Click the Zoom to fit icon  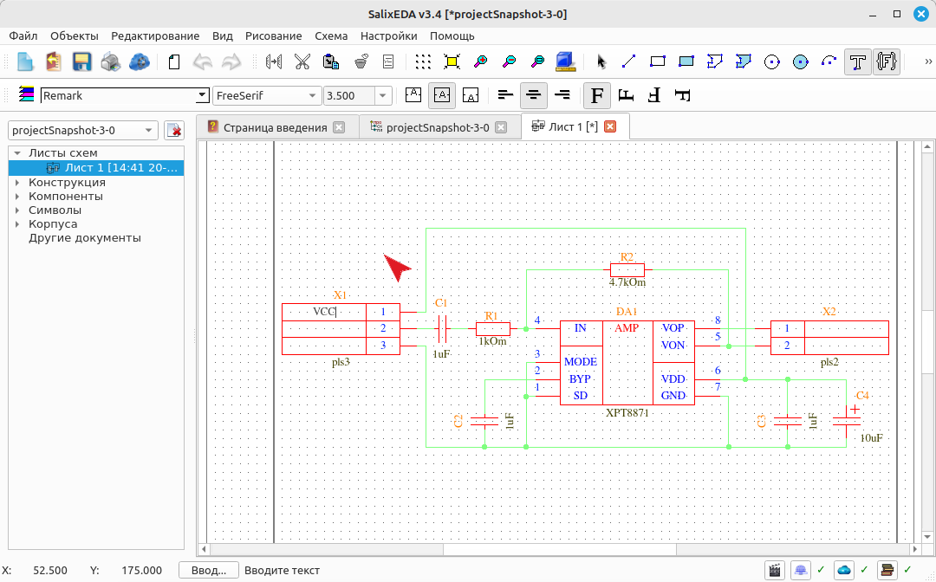point(452,61)
